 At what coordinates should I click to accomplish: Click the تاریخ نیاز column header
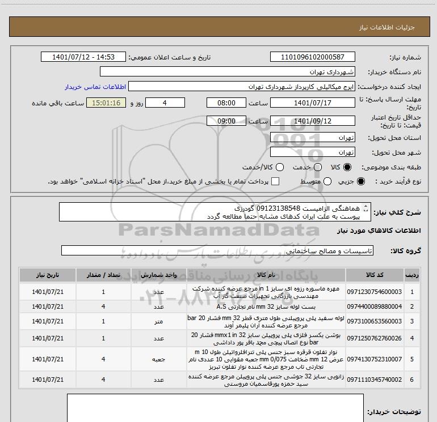point(48,275)
